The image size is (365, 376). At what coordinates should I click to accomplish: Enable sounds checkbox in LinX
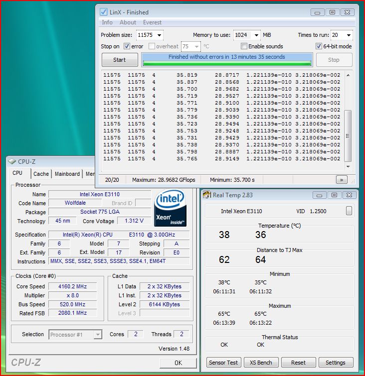[244, 46]
